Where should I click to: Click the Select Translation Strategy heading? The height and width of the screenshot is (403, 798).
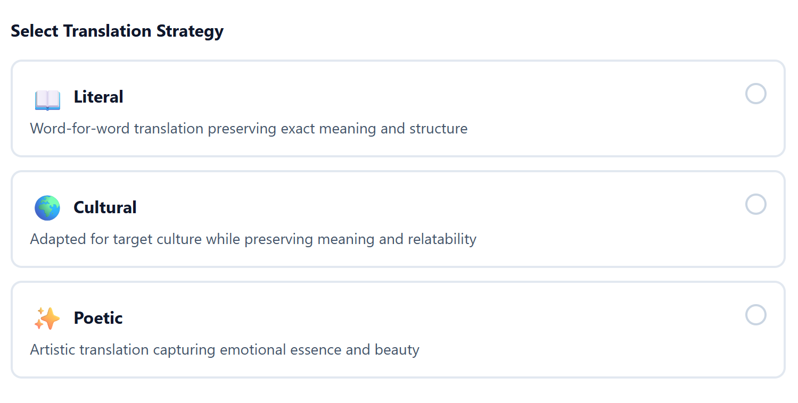pyautogui.click(x=117, y=31)
